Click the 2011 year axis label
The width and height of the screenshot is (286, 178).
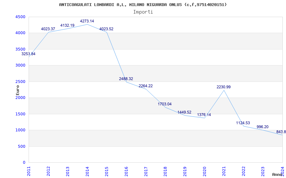click(x=29, y=171)
